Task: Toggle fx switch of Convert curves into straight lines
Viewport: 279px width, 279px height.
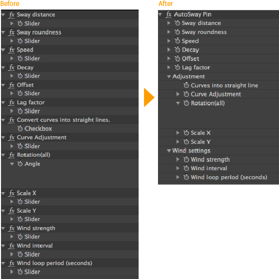Action: click(x=12, y=120)
